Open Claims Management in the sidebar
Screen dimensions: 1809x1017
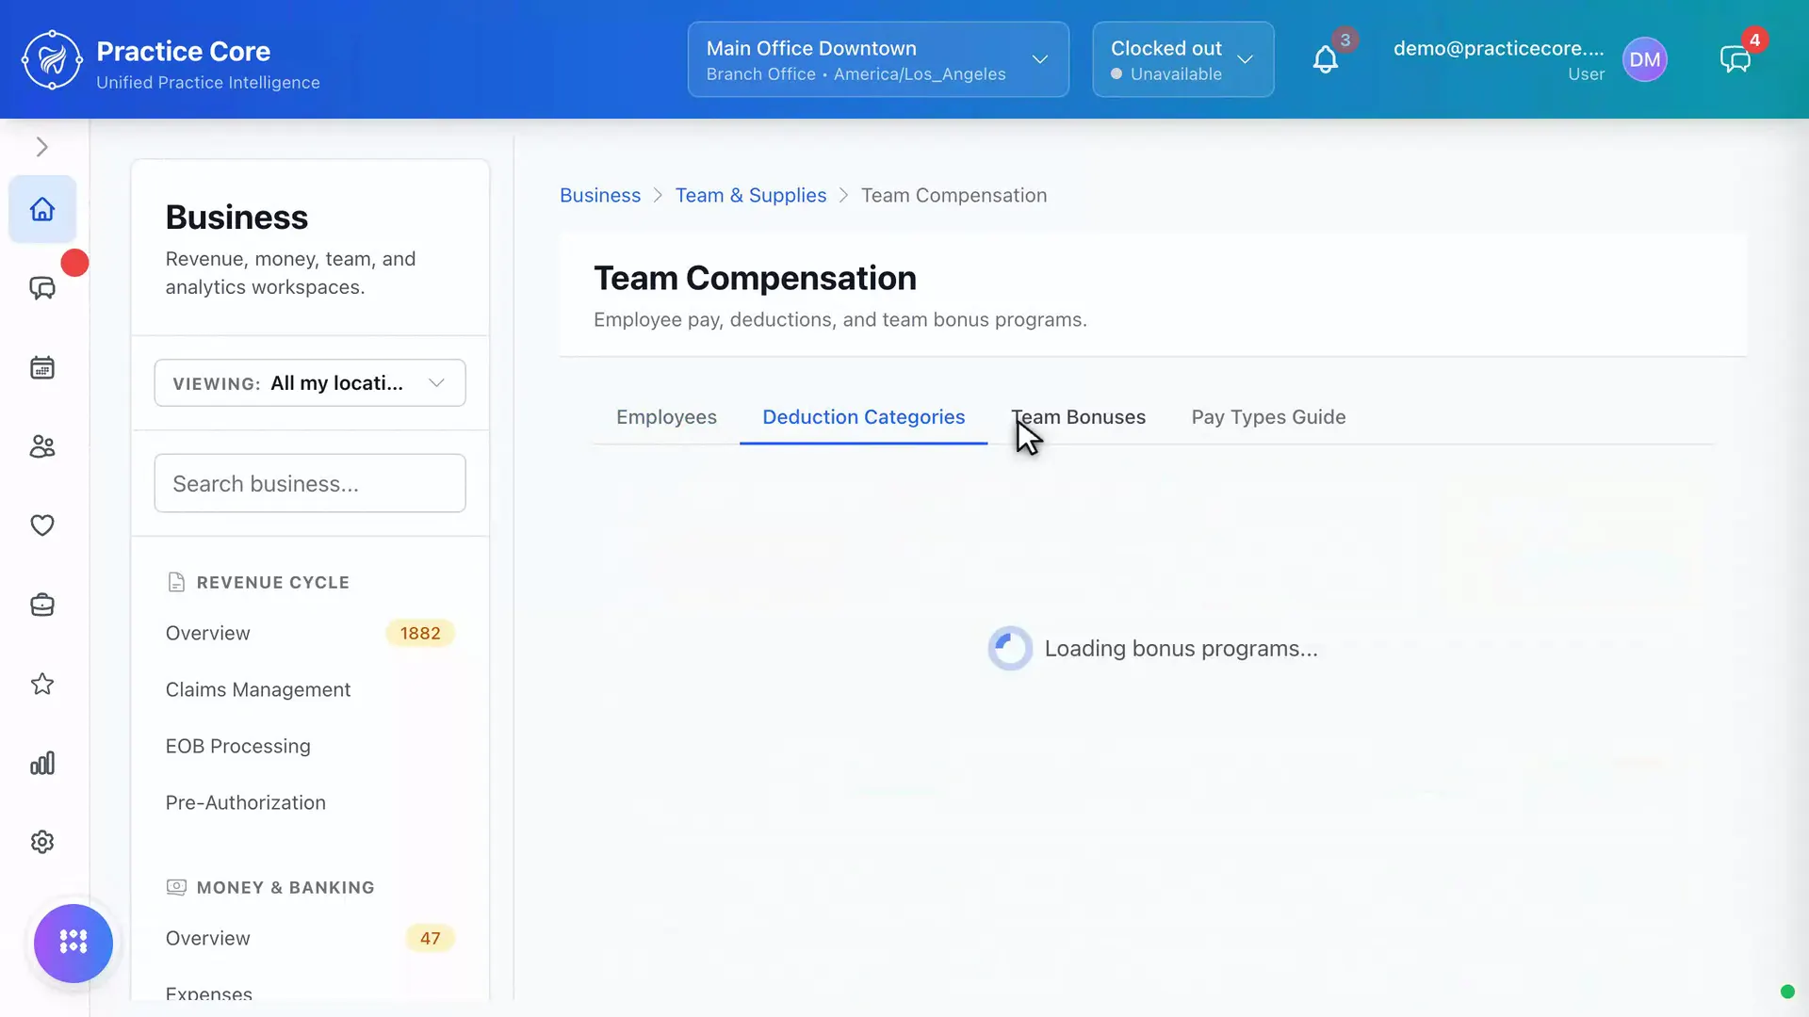pos(310,689)
